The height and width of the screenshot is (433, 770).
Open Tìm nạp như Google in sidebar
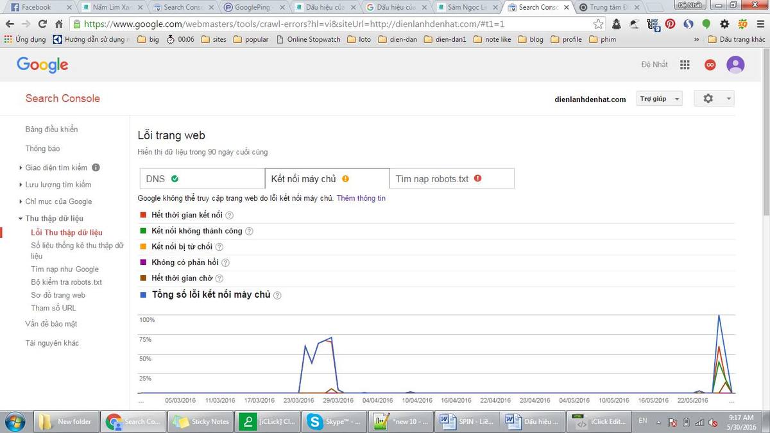65,269
